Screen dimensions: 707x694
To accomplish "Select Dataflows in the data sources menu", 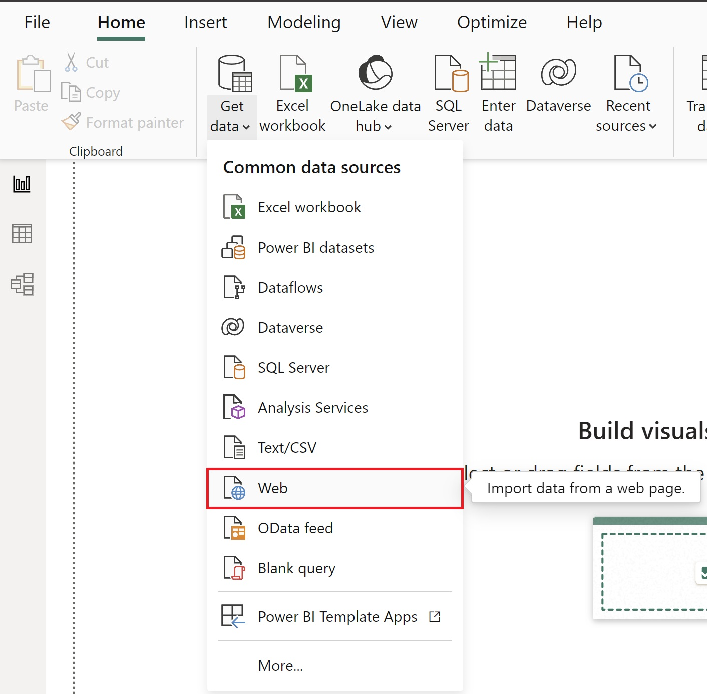I will tap(335, 288).
